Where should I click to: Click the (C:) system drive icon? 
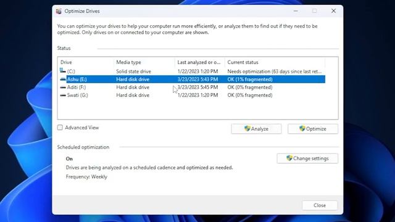tap(63, 71)
